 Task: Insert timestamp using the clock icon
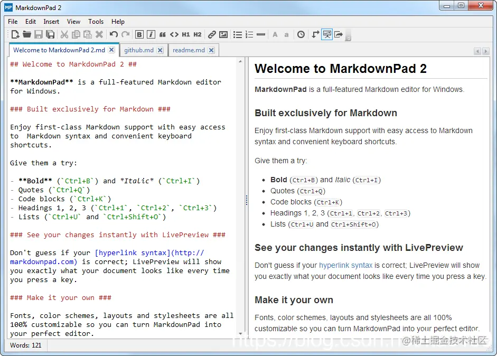click(x=301, y=34)
